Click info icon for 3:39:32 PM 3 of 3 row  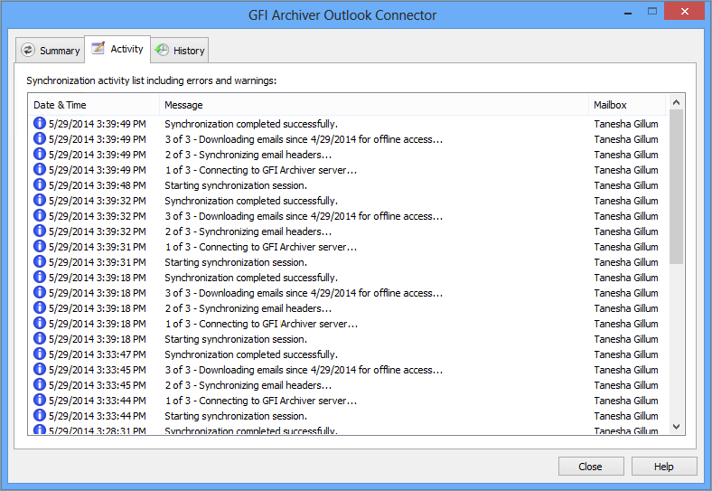point(40,215)
